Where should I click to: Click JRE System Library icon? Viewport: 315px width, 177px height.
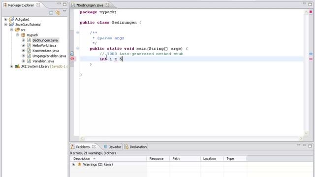(x=17, y=66)
